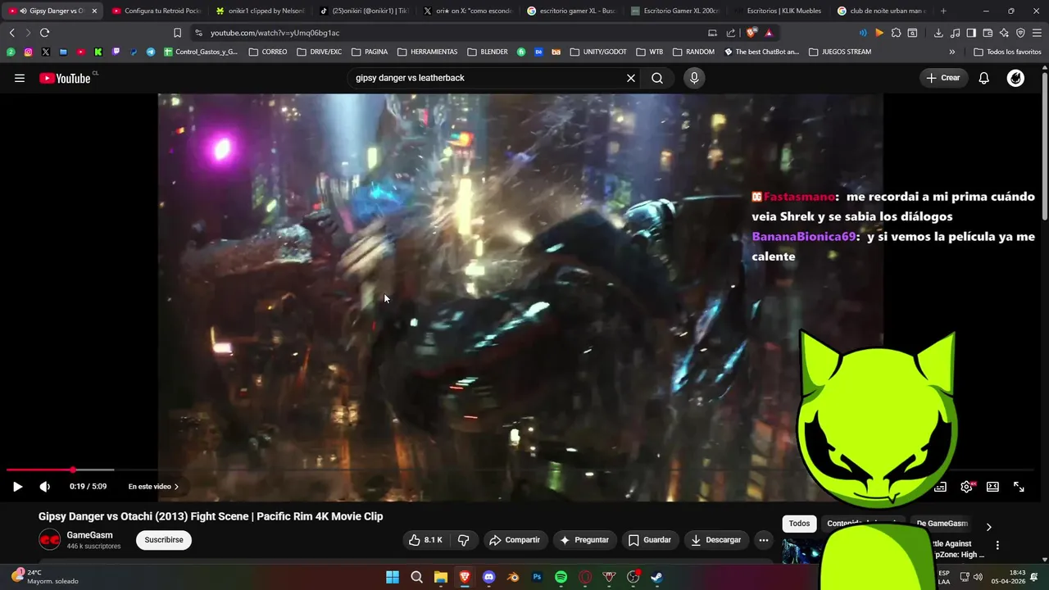Open Control_Gastos bookmark

(x=201, y=52)
